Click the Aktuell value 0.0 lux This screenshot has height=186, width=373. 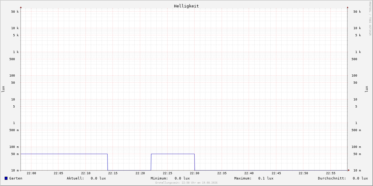click(98, 178)
